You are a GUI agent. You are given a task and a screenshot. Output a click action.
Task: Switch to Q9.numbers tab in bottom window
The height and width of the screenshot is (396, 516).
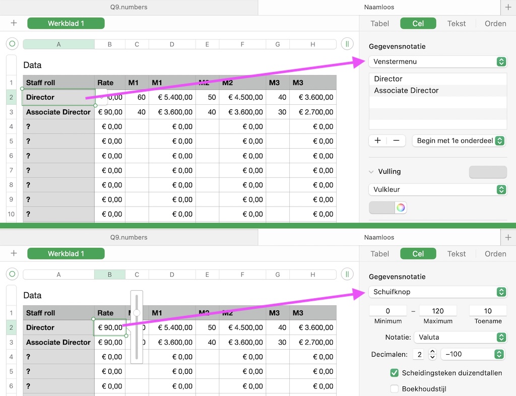pos(128,237)
